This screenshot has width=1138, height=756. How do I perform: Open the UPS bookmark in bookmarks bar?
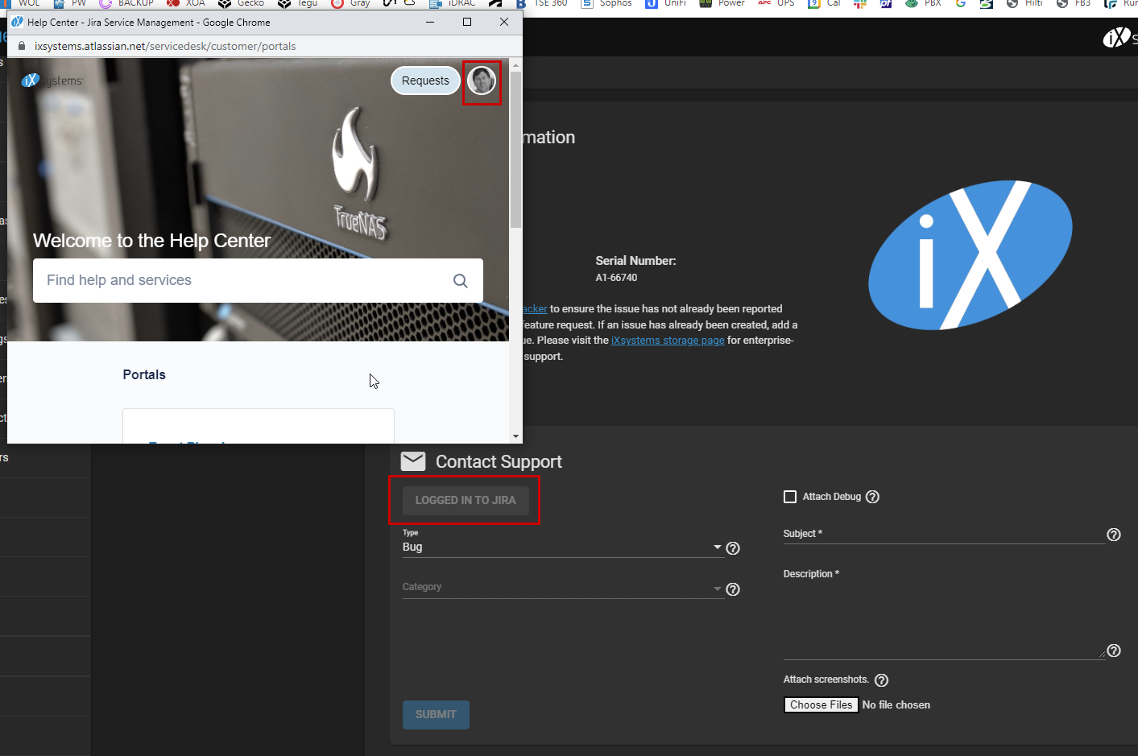click(776, 3)
